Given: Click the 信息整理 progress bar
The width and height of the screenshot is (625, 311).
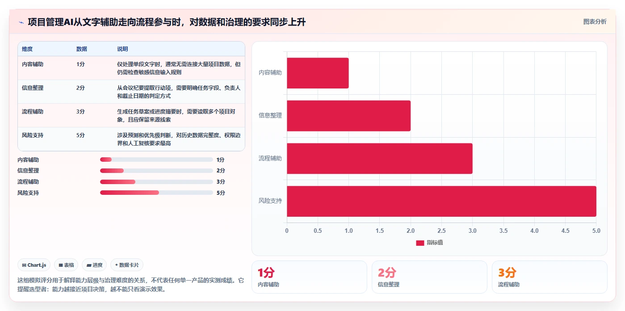Looking at the screenshot, I should point(156,171).
